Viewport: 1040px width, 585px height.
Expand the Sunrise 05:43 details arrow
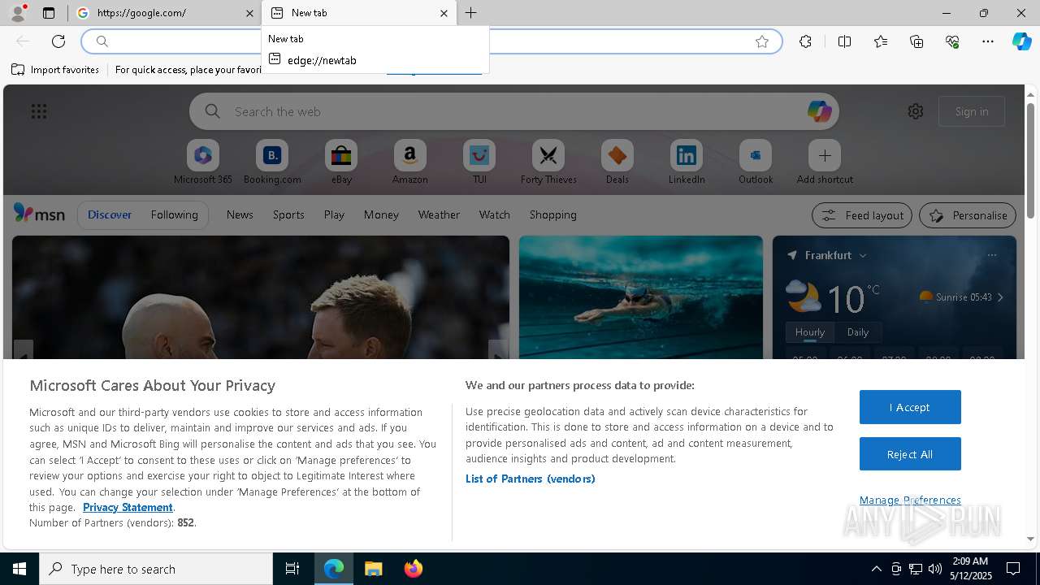pos(1000,297)
